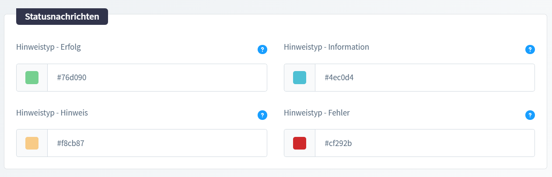Click the help icon beside Hinweistyp - Hinweis
This screenshot has width=552, height=177.
point(262,115)
